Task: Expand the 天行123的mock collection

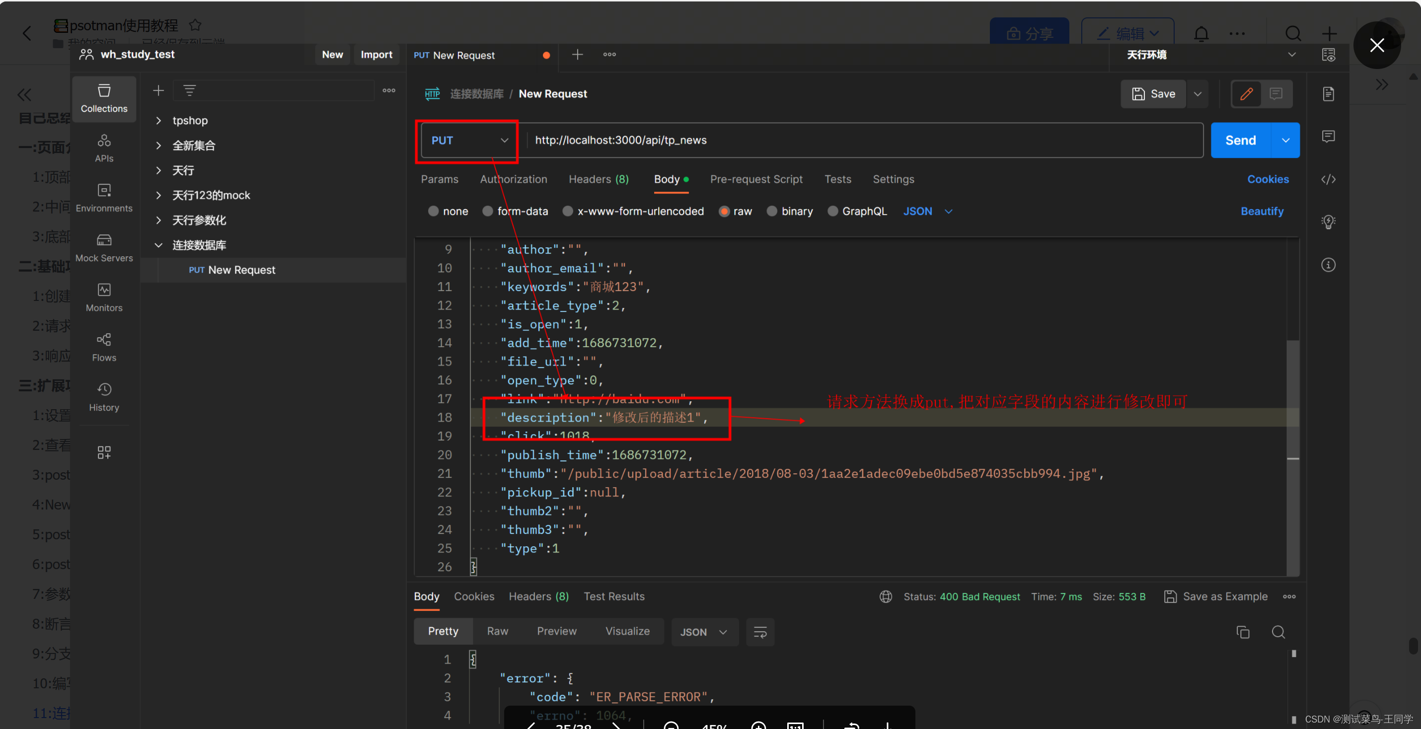Action: click(158, 195)
